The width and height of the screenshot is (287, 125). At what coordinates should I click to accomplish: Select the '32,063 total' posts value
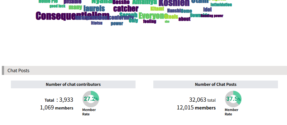click(x=202, y=100)
